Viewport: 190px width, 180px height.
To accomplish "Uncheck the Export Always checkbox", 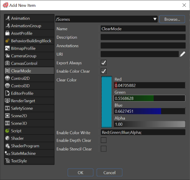I will (104, 63).
